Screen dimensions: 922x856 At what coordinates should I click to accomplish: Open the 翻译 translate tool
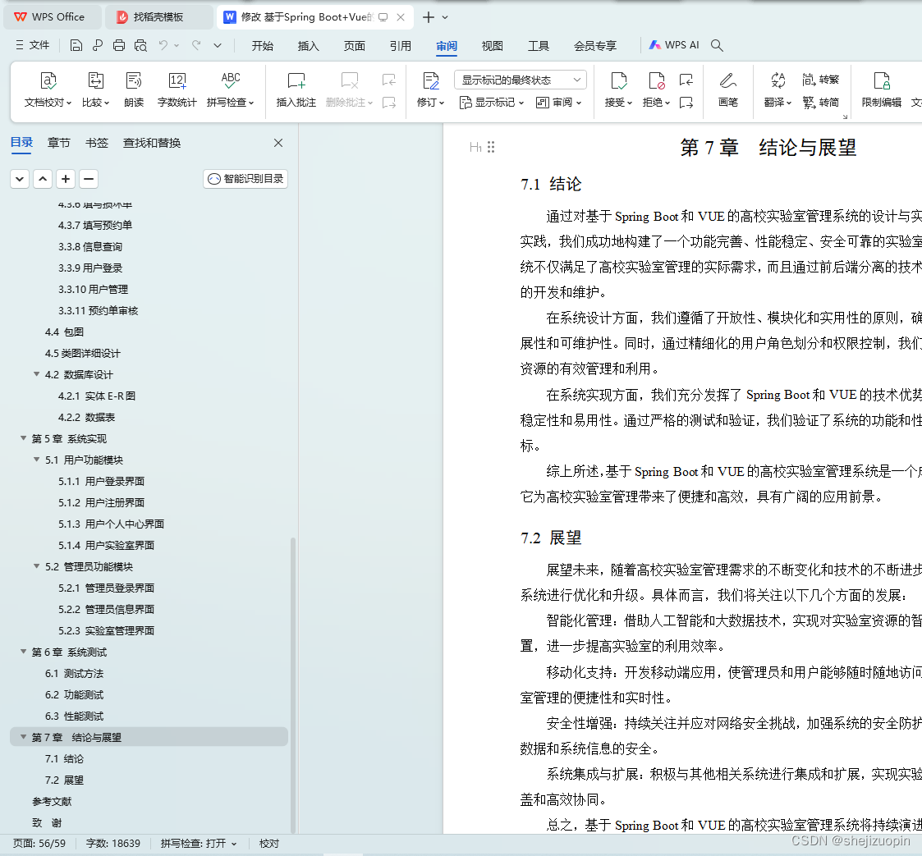tap(778, 89)
